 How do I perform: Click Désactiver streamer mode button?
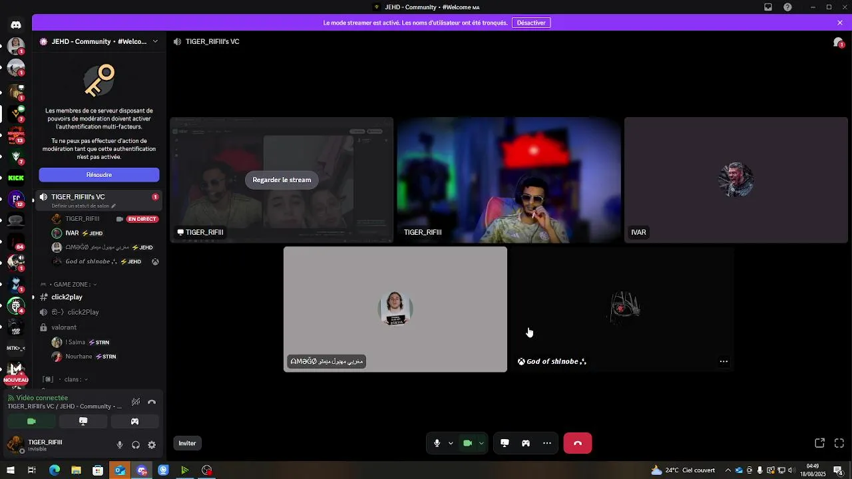531,23
